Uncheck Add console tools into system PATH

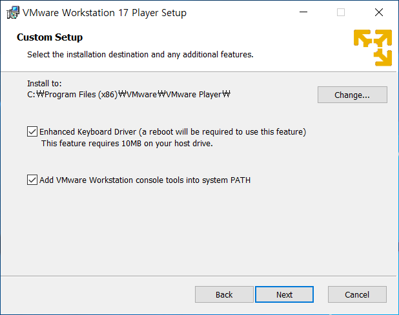click(x=32, y=180)
